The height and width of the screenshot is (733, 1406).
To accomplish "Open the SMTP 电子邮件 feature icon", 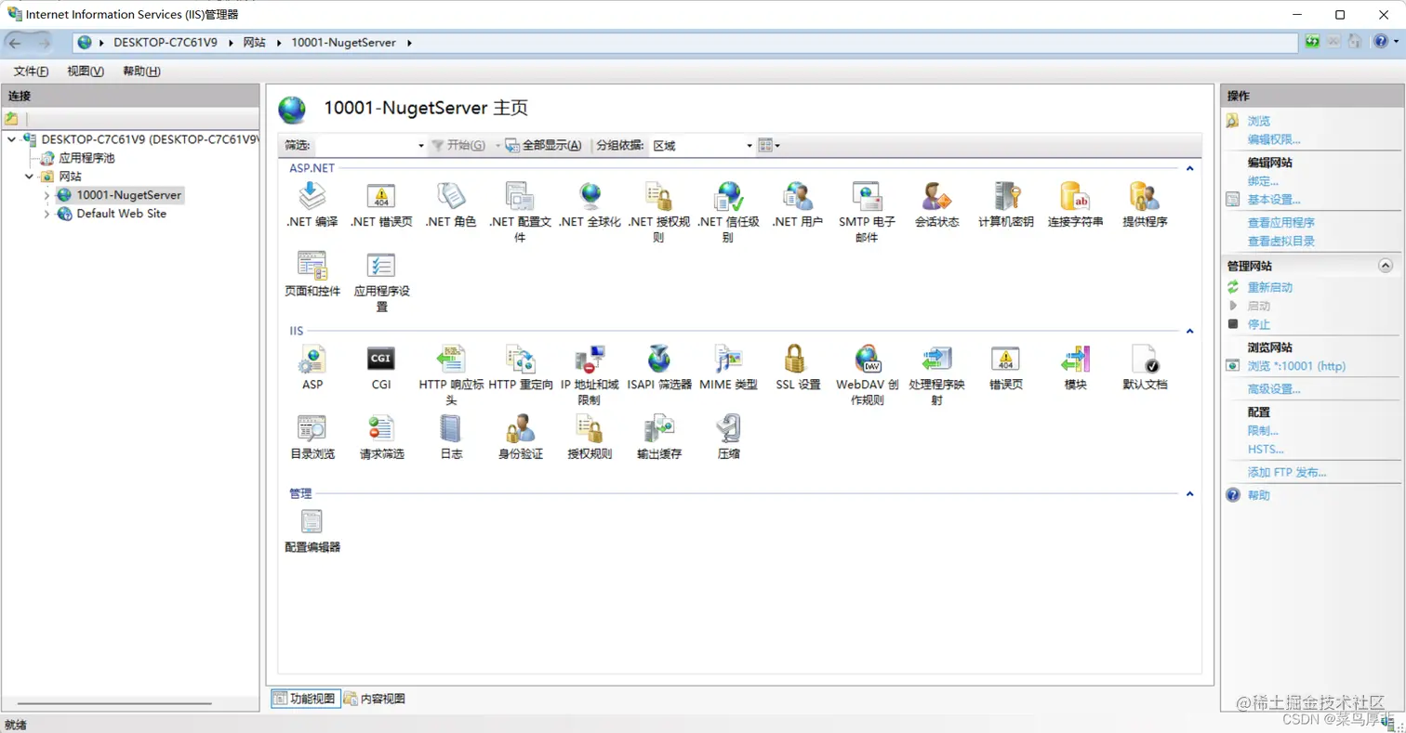I will pyautogui.click(x=867, y=196).
